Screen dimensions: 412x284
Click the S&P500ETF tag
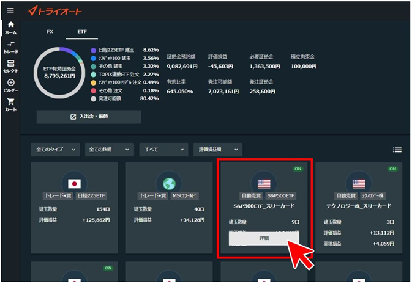(x=280, y=195)
